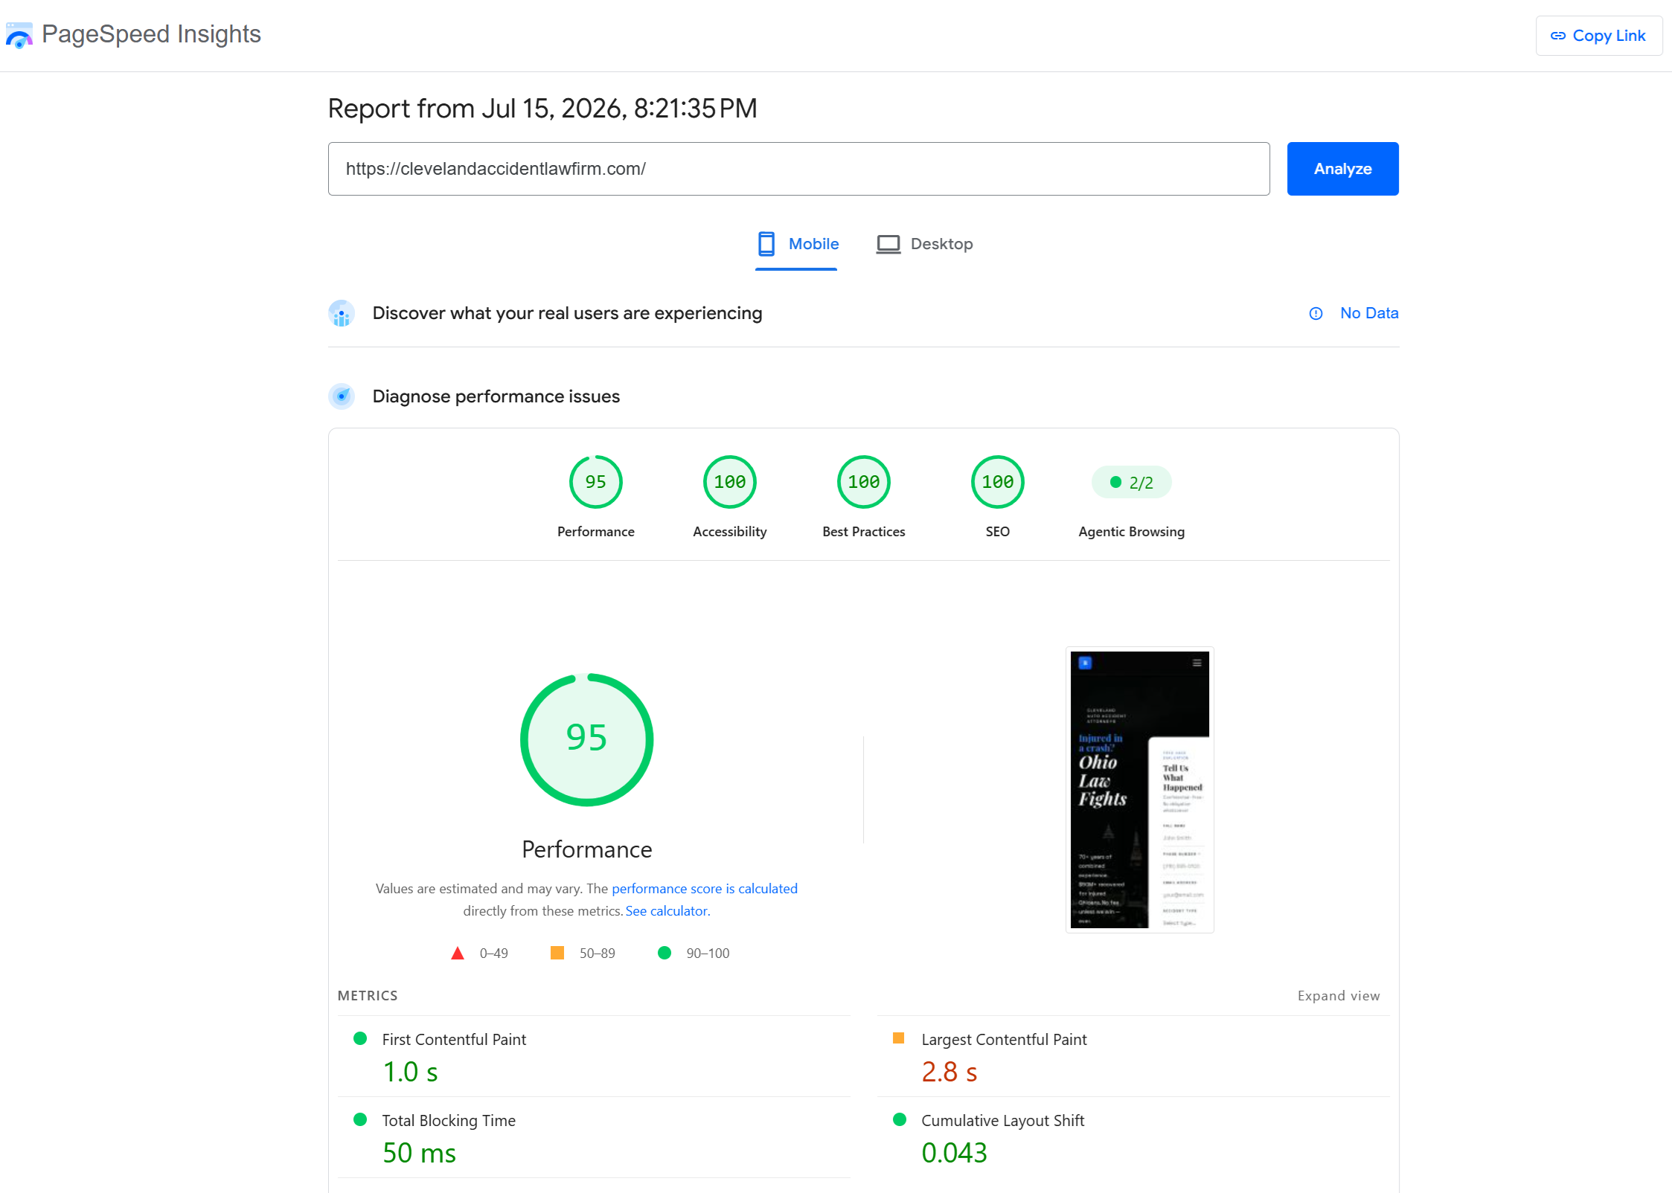Switch to the Mobile tab
1672x1193 pixels.
pyautogui.click(x=797, y=244)
